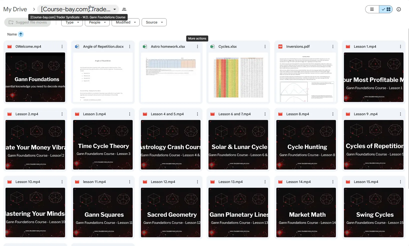409x246 pixels.
Task: Open the Lesson 12.mp4 Sacred Geometry thumbnail
Action: point(171,212)
